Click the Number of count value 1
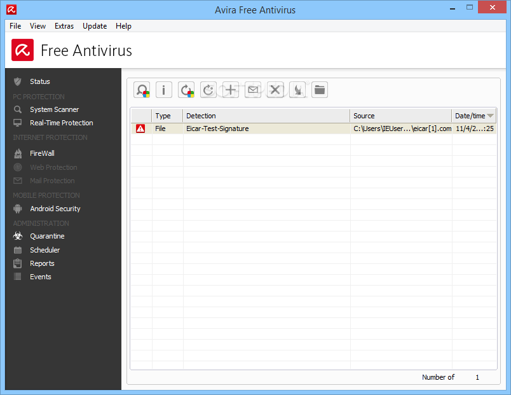511x395 pixels. [x=477, y=377]
